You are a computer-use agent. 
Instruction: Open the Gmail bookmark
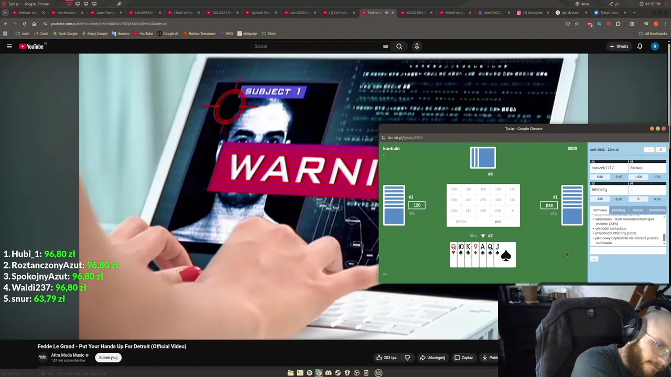pos(41,34)
